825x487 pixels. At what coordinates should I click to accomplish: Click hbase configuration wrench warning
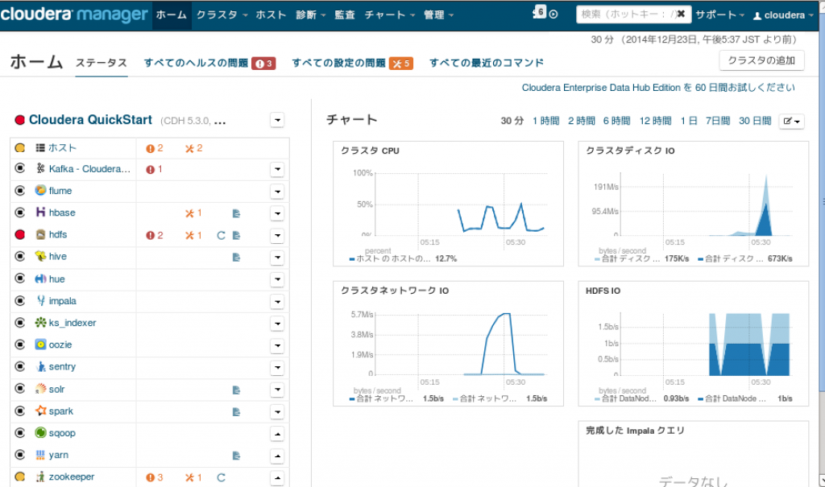point(193,213)
